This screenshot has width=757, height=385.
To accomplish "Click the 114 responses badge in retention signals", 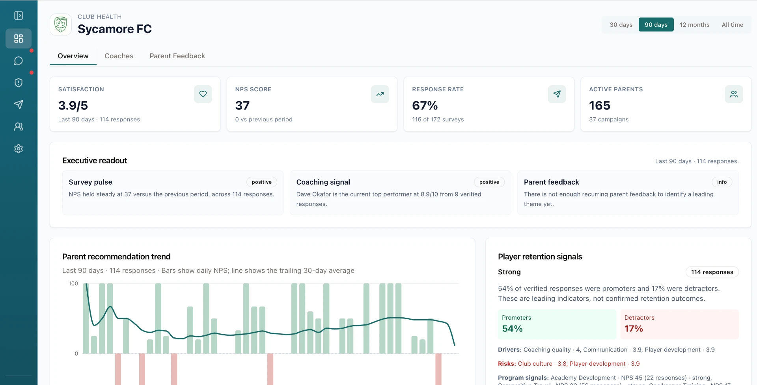I will coord(712,272).
